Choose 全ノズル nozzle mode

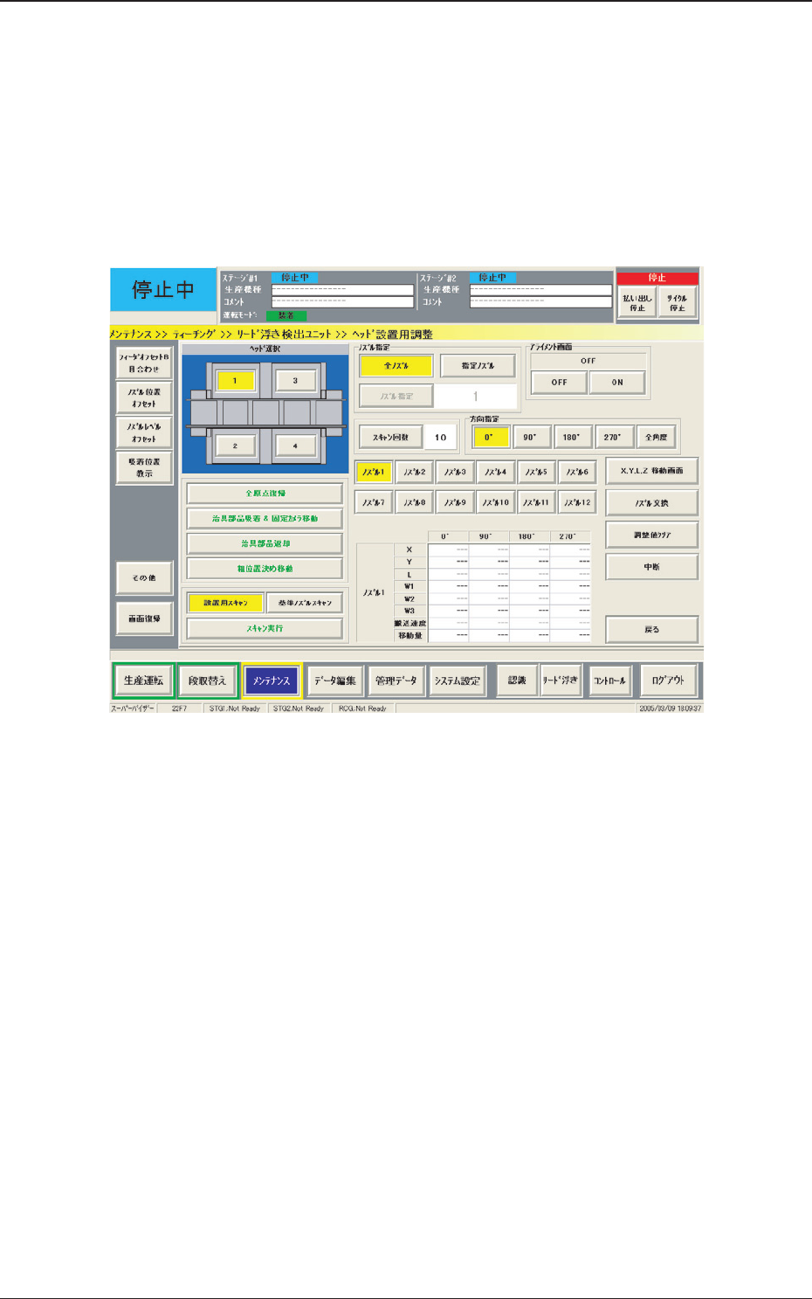(x=396, y=366)
